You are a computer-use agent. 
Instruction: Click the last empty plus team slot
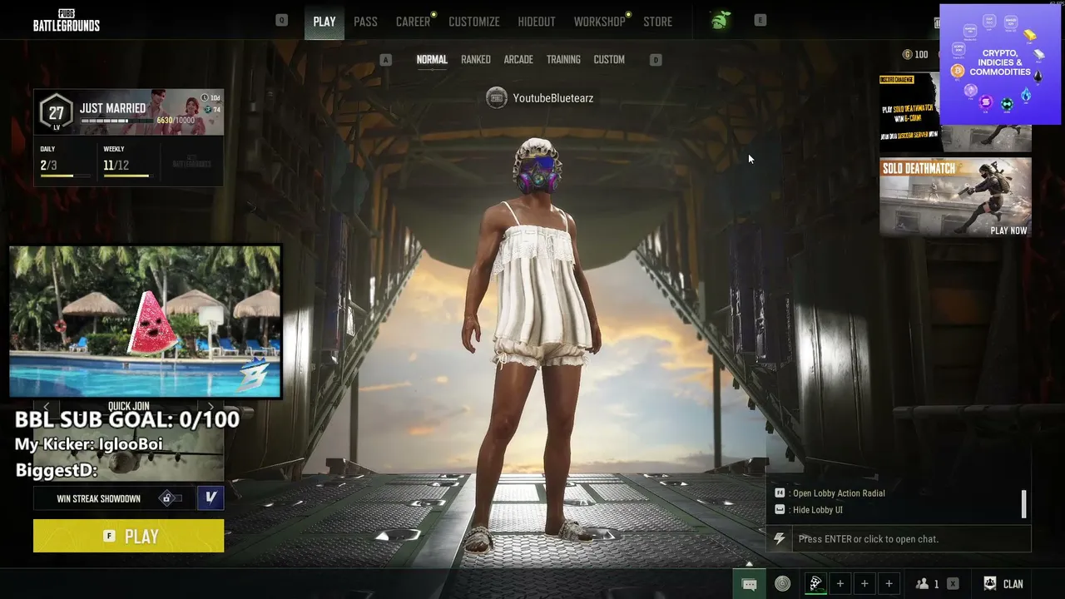tap(889, 584)
